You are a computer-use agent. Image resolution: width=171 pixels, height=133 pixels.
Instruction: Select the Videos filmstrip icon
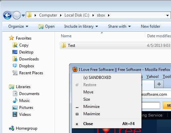[x=15, y=114]
